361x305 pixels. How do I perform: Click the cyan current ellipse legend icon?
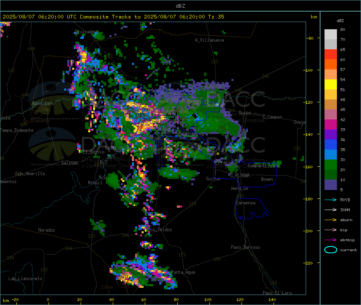(331, 250)
